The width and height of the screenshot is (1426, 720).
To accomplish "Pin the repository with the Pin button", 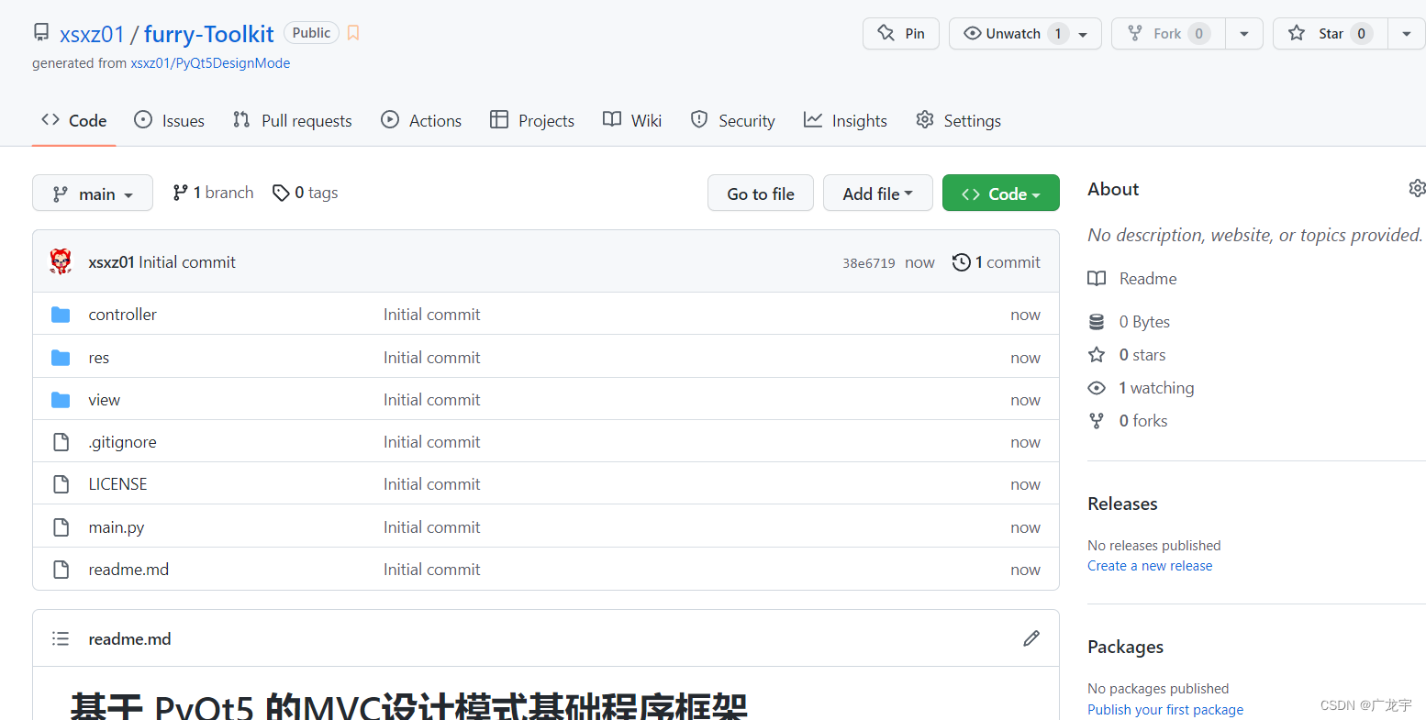I will pyautogui.click(x=901, y=33).
